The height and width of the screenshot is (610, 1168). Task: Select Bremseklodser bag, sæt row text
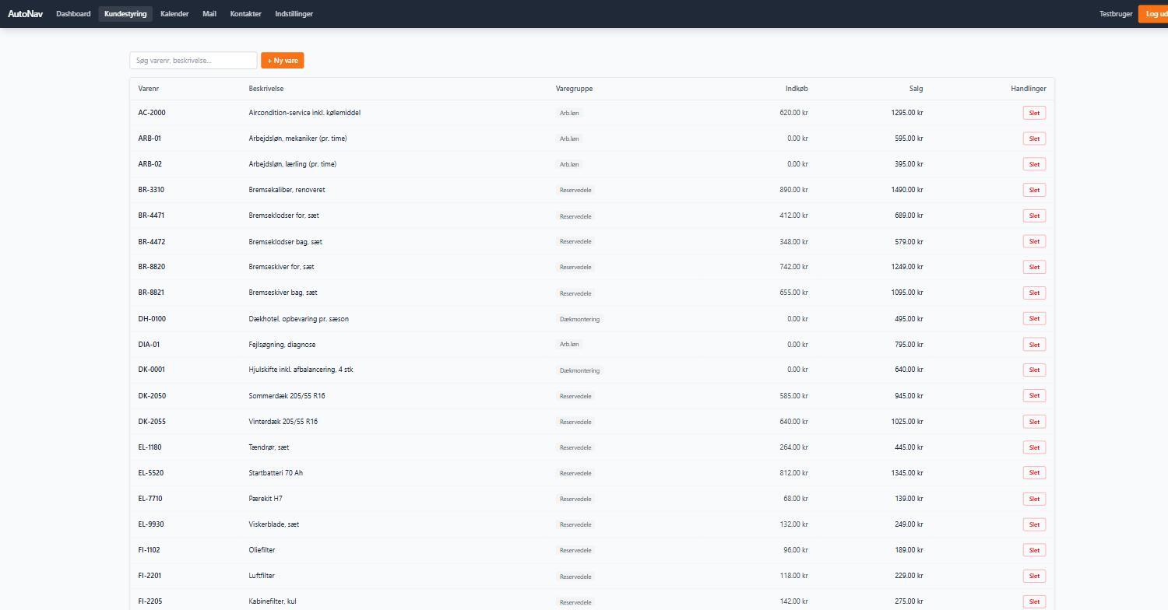coord(285,241)
